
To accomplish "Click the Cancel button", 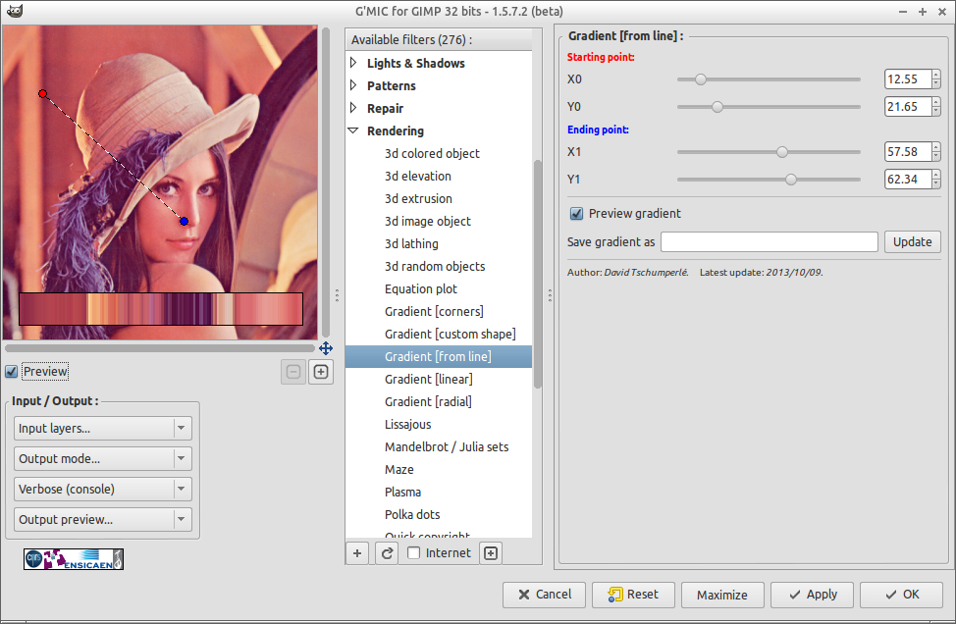I will (x=544, y=595).
